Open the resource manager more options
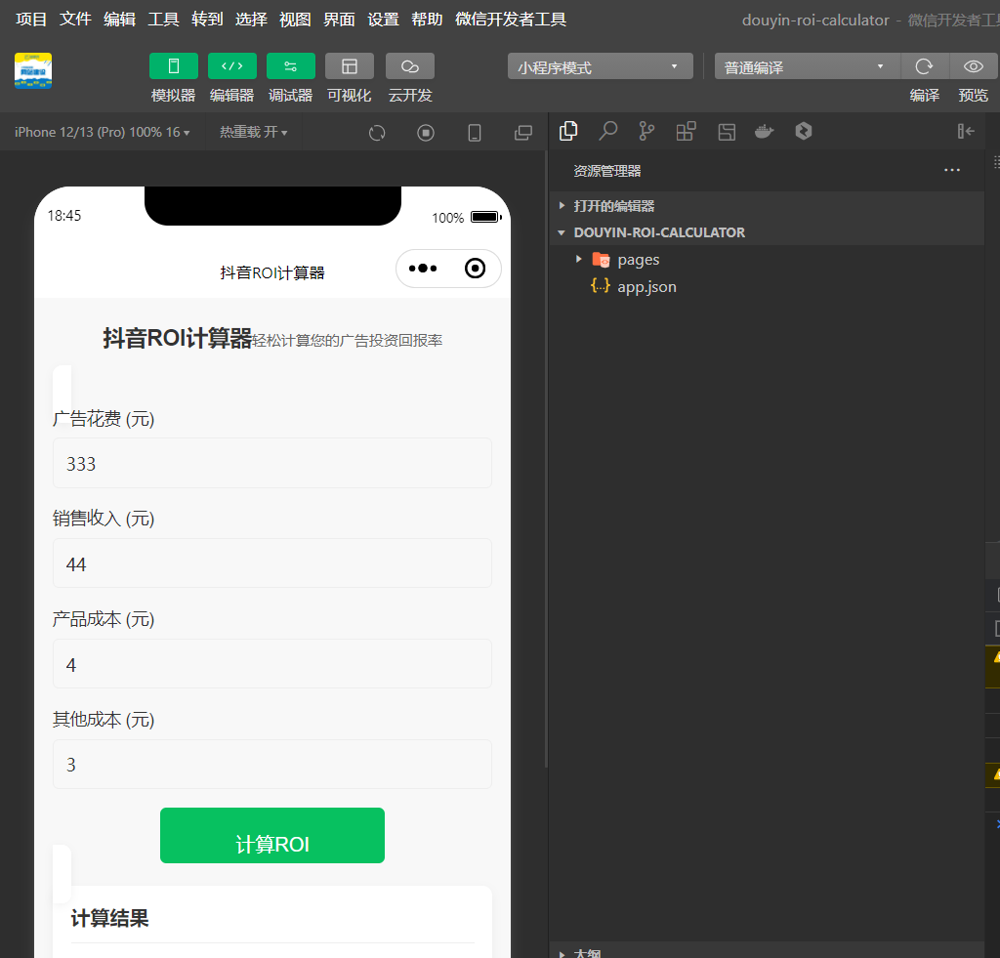The image size is (1000, 958). 952,170
